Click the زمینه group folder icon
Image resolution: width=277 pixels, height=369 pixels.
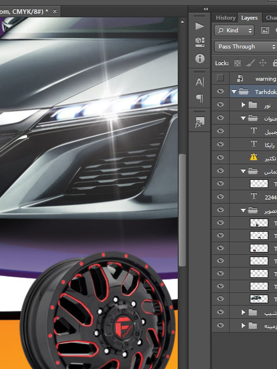pos(253,325)
